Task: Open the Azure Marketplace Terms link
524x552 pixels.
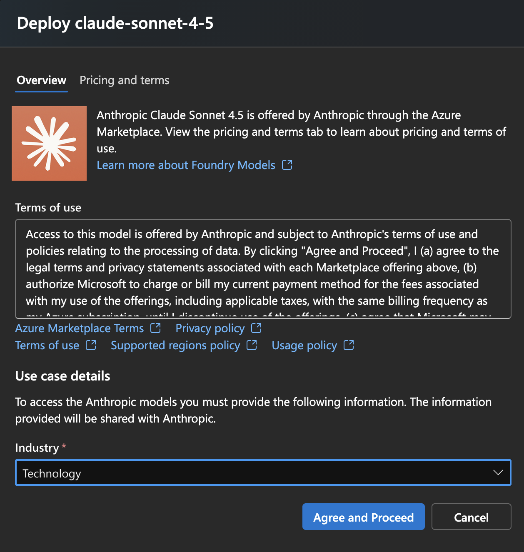Action: [79, 328]
